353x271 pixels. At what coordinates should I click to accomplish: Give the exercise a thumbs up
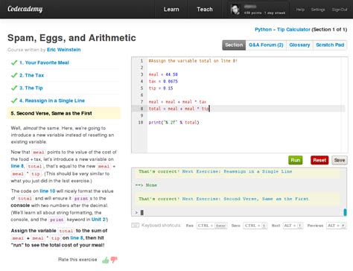[106, 260]
